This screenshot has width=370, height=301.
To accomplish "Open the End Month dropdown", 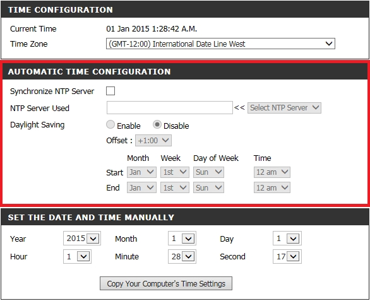I will pos(141,188).
